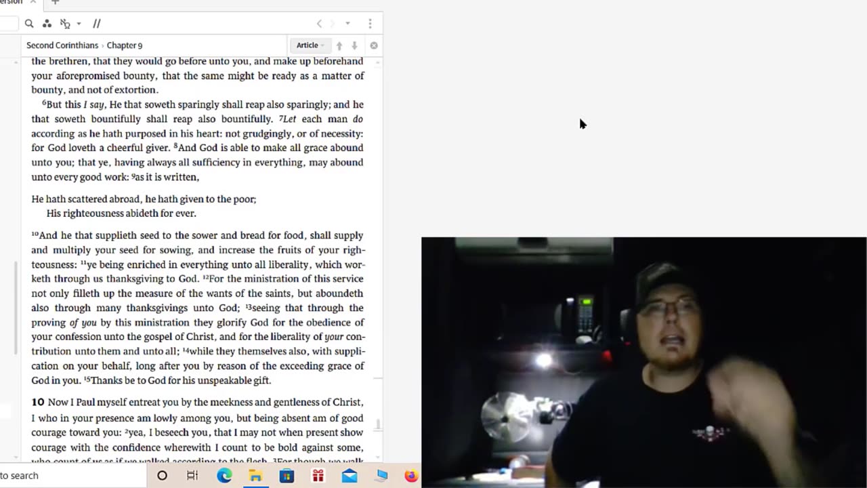This screenshot has height=488, width=867.
Task: Click text "God loveth a cheerful giver"
Action: click(x=108, y=148)
